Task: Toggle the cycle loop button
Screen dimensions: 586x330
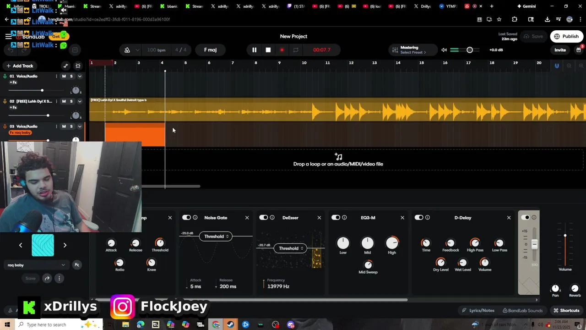Action: pos(296,50)
